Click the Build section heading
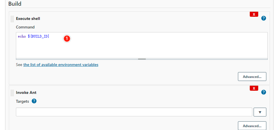The height and width of the screenshot is (130, 279). tap(15, 4)
